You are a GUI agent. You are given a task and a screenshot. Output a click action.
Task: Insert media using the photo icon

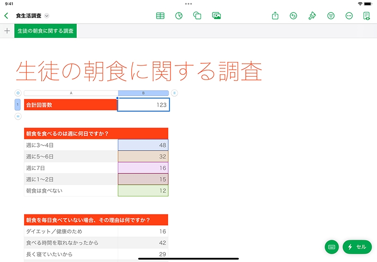click(x=216, y=16)
